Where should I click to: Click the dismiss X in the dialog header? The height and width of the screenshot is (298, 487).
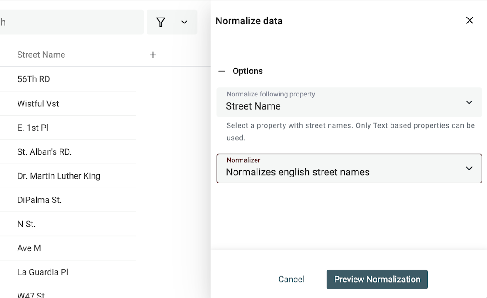coord(469,20)
